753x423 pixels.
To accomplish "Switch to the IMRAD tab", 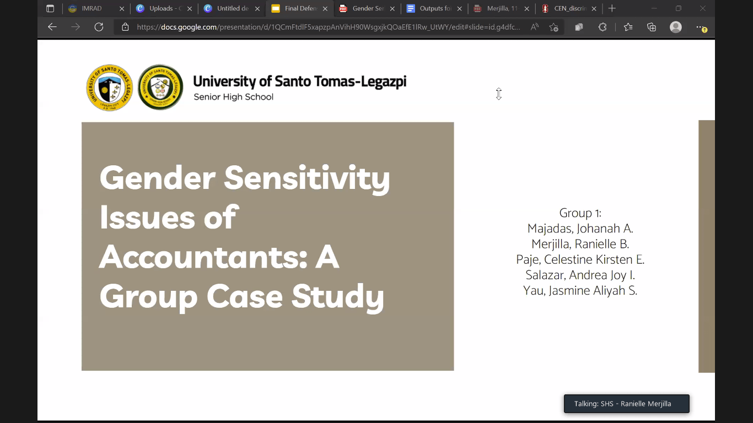I will point(92,9).
